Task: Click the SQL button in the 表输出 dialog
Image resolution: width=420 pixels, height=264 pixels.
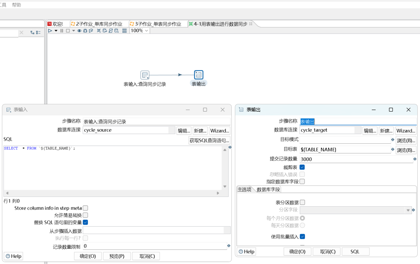Action: tap(355, 252)
